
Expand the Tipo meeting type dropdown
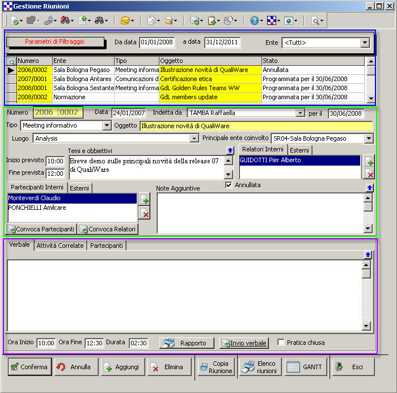[107, 126]
